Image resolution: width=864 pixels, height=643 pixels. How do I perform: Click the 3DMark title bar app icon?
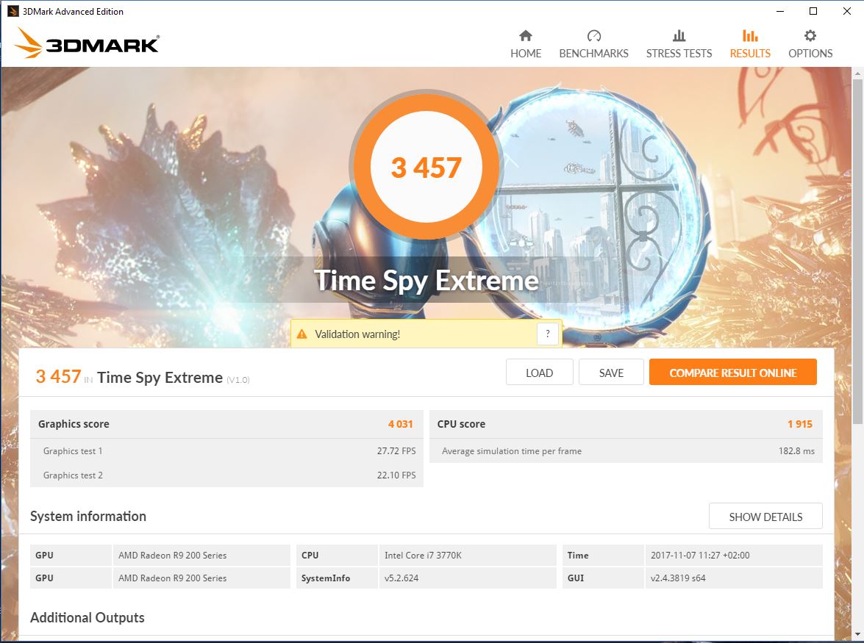click(13, 11)
